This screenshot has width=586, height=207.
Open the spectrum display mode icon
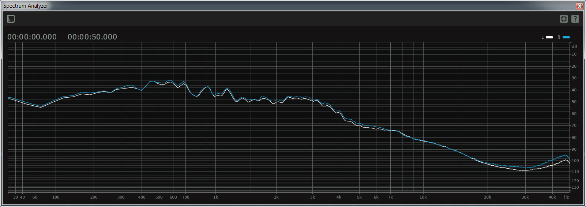click(x=11, y=19)
